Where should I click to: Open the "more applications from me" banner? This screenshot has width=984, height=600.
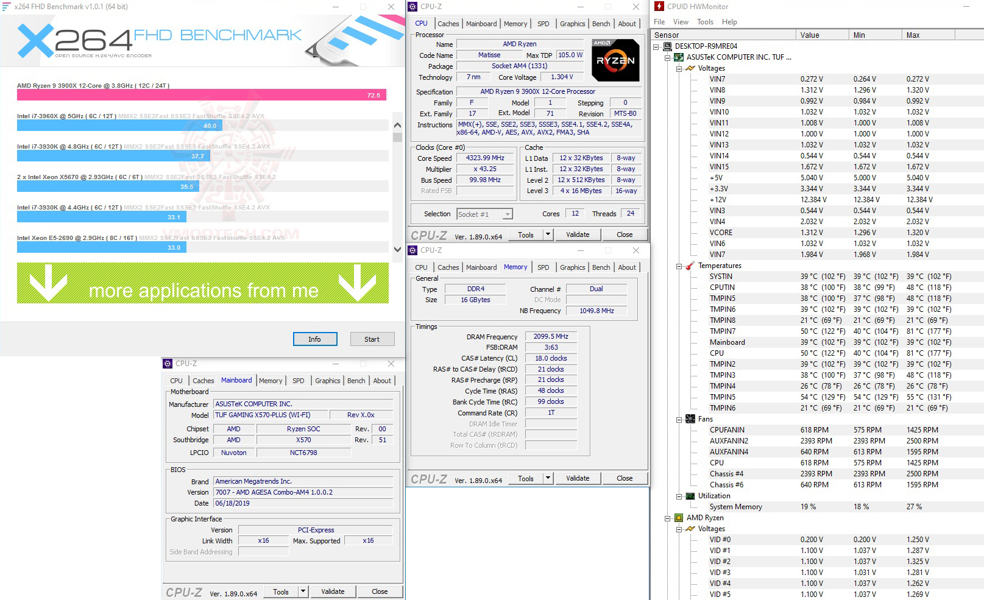point(203,283)
